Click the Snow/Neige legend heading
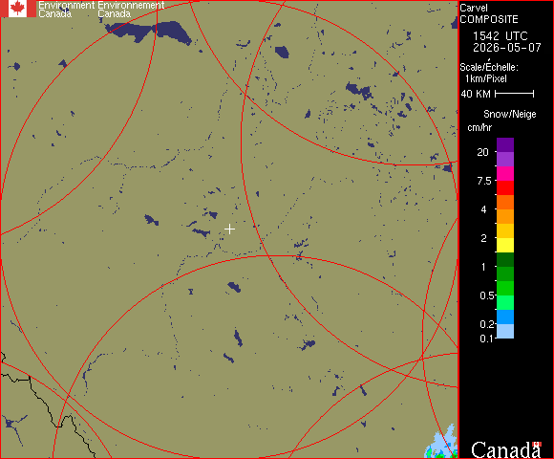This screenshot has width=554, height=459. pyautogui.click(x=509, y=114)
